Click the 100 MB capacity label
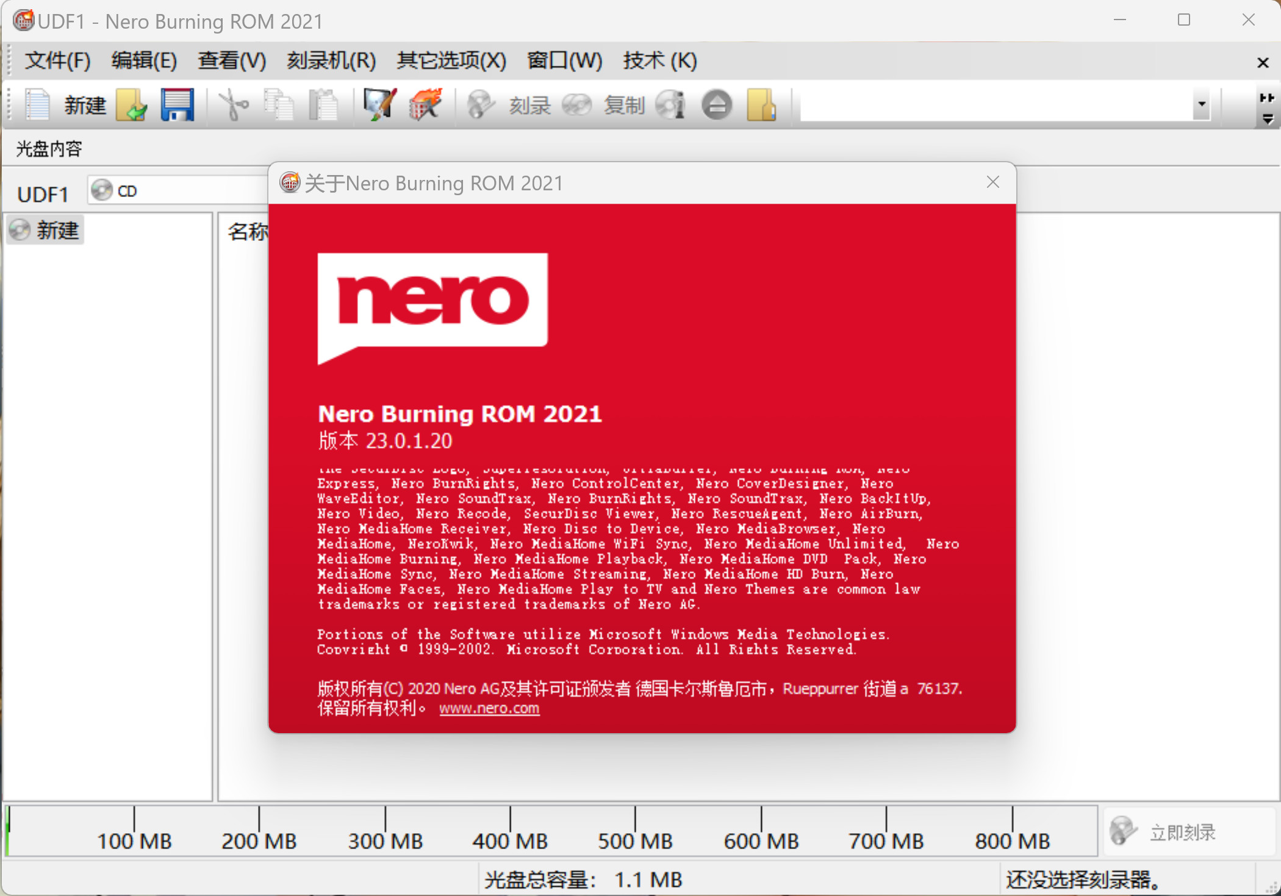This screenshot has width=1281, height=896. (134, 841)
